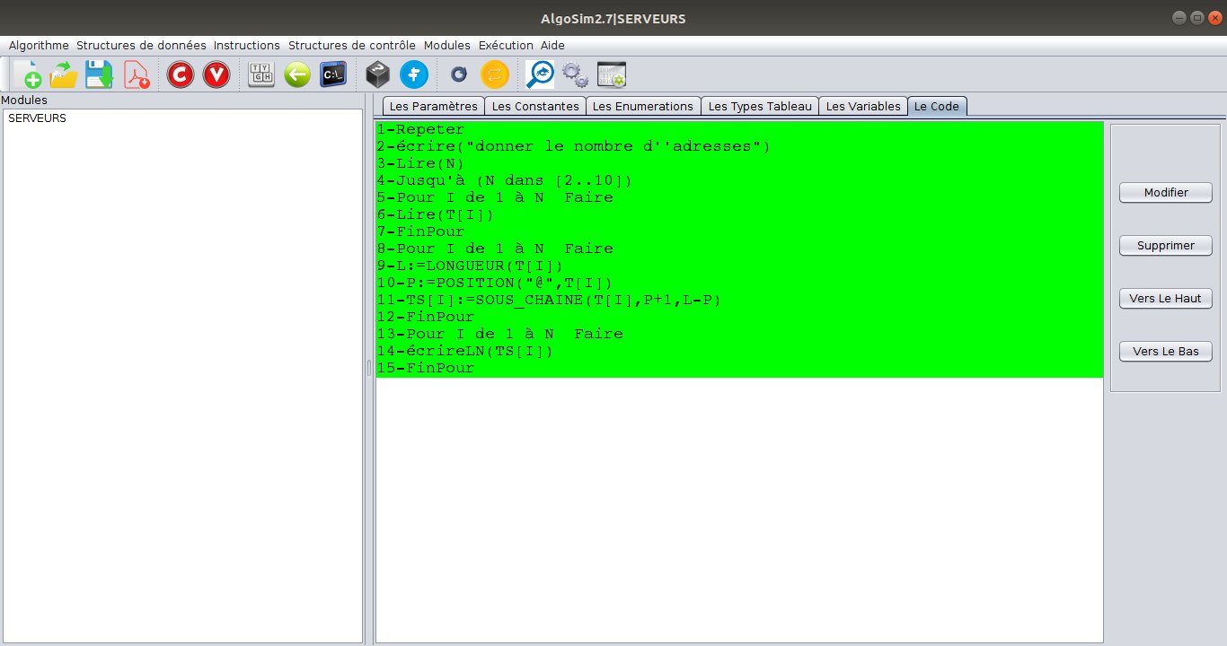Click the Vers Le Haut button
This screenshot has height=646, width=1227.
coord(1166,299)
